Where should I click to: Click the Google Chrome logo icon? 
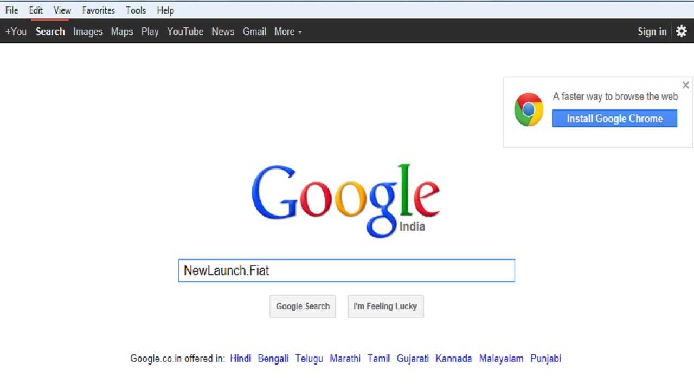[x=529, y=109]
